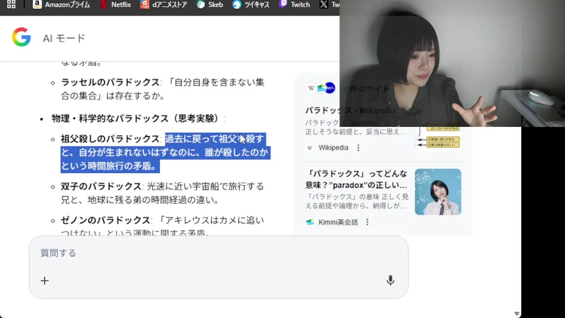Image resolution: width=565 pixels, height=318 pixels.
Task: Click the X (Twitter) bookmark icon
Action: (x=324, y=4)
